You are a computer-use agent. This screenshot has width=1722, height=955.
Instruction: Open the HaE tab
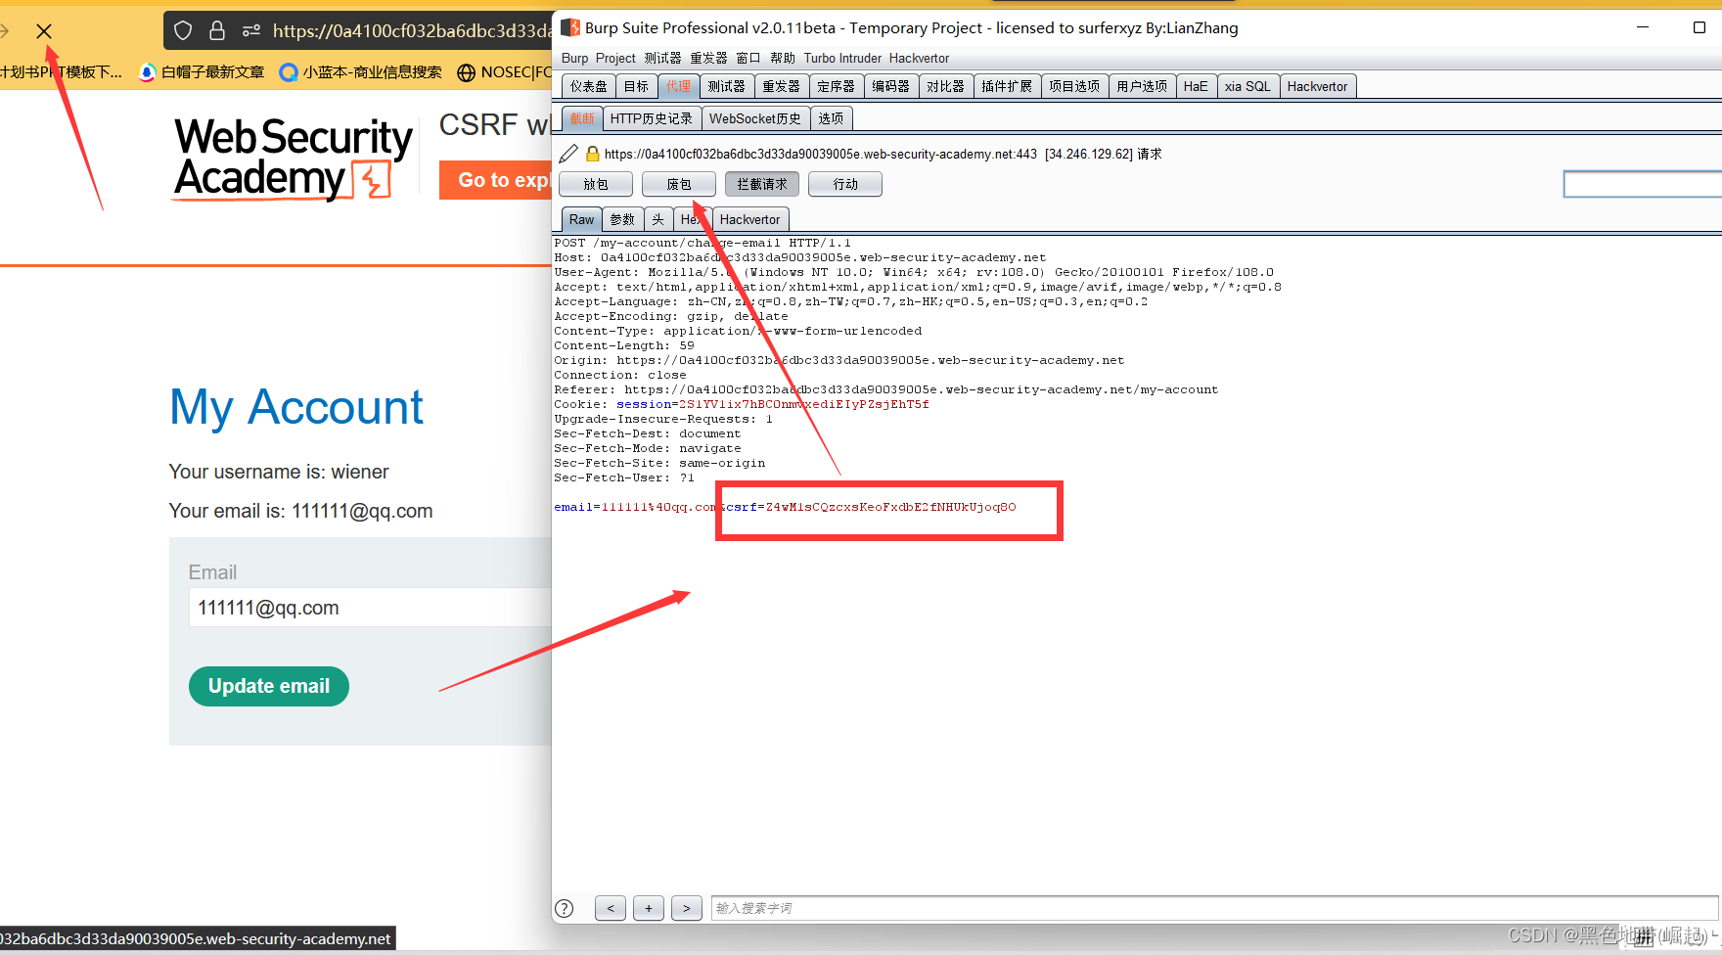point(1196,86)
